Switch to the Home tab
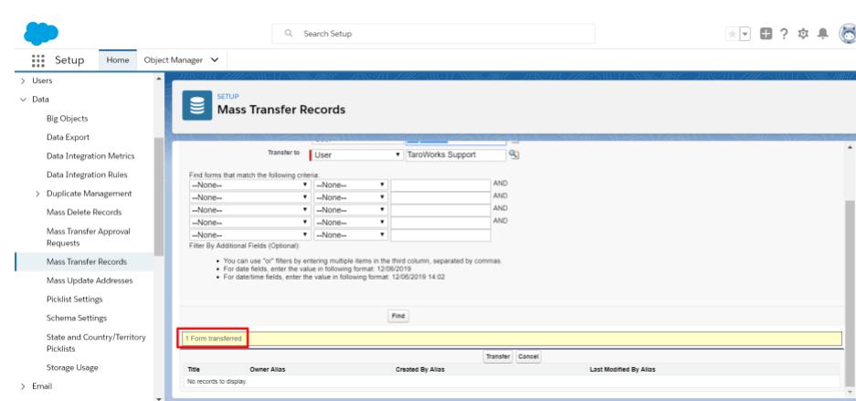 click(117, 60)
